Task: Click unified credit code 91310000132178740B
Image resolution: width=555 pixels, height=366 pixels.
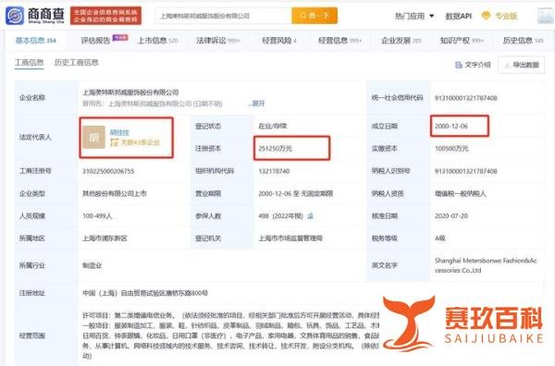Action: coord(466,98)
